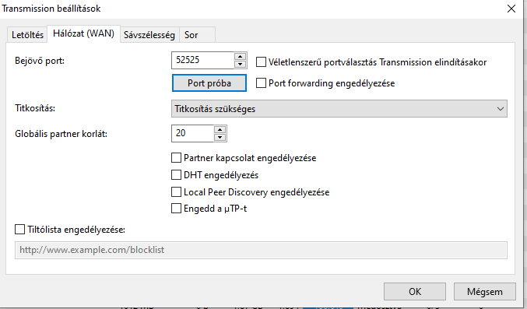Click the blocklist URL input field
527x309 pixels.
tap(261, 250)
